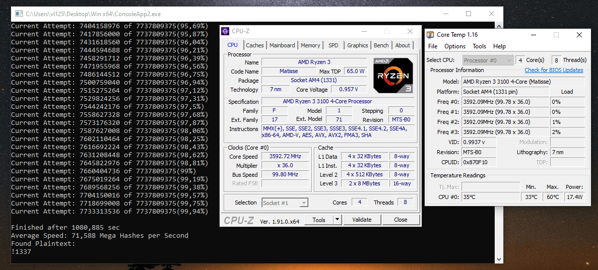This screenshot has width=598, height=270.
Task: Click the Multiplier value x 36.0
Action: coord(285,166)
